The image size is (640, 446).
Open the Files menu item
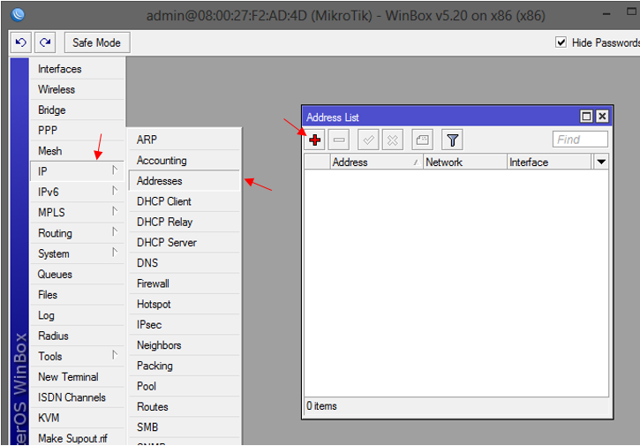77,294
